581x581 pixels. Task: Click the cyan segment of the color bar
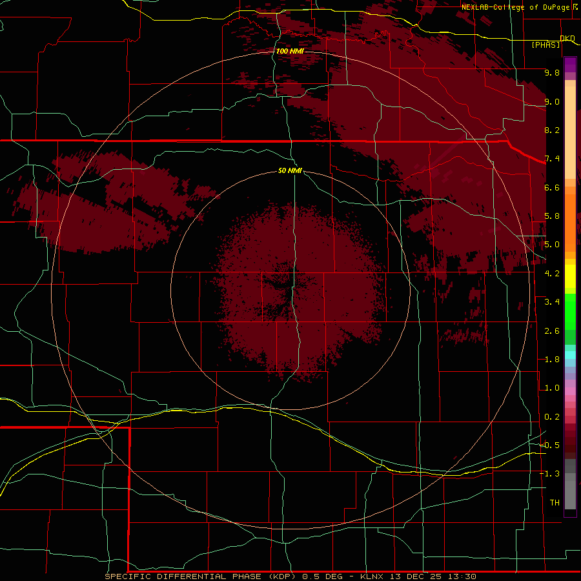pos(570,355)
